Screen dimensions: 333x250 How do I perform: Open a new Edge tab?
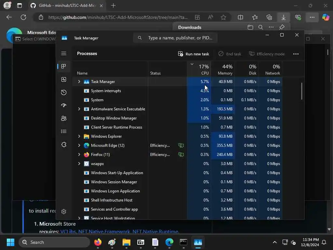pos(113,6)
